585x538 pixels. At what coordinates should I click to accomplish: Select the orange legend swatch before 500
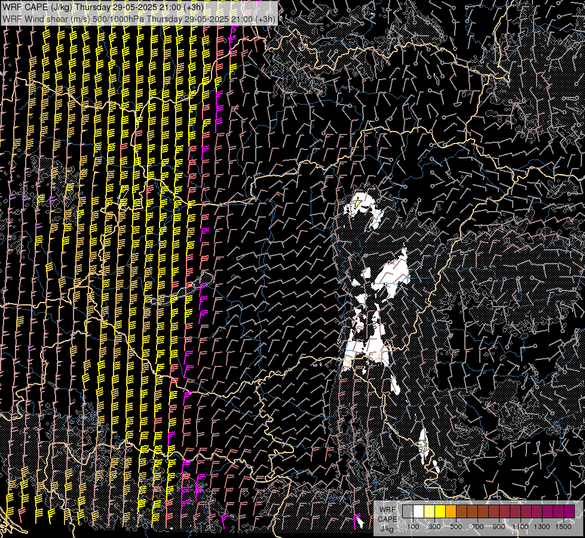[451, 511]
